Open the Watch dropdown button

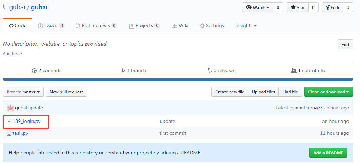coord(257,8)
